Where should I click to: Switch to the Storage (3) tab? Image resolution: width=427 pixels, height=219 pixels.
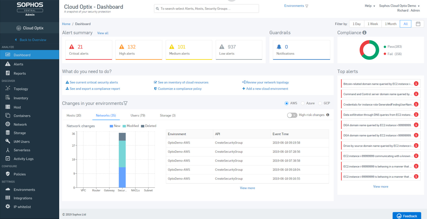click(x=168, y=115)
